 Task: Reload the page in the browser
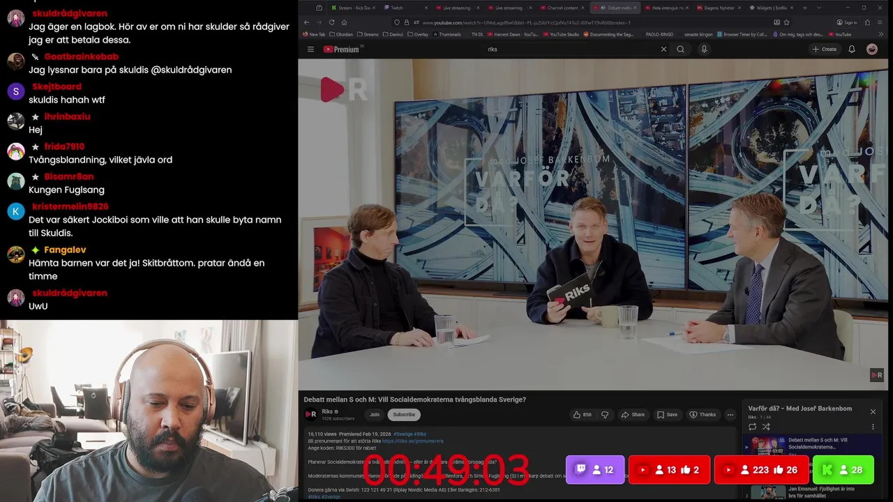(x=331, y=22)
